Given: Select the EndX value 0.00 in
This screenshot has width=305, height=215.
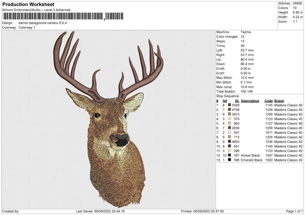Looking at the screenshot, I should coord(246,68).
